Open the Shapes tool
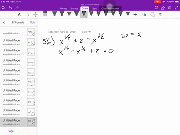The width and height of the screenshot is (180, 135). pos(144,15)
